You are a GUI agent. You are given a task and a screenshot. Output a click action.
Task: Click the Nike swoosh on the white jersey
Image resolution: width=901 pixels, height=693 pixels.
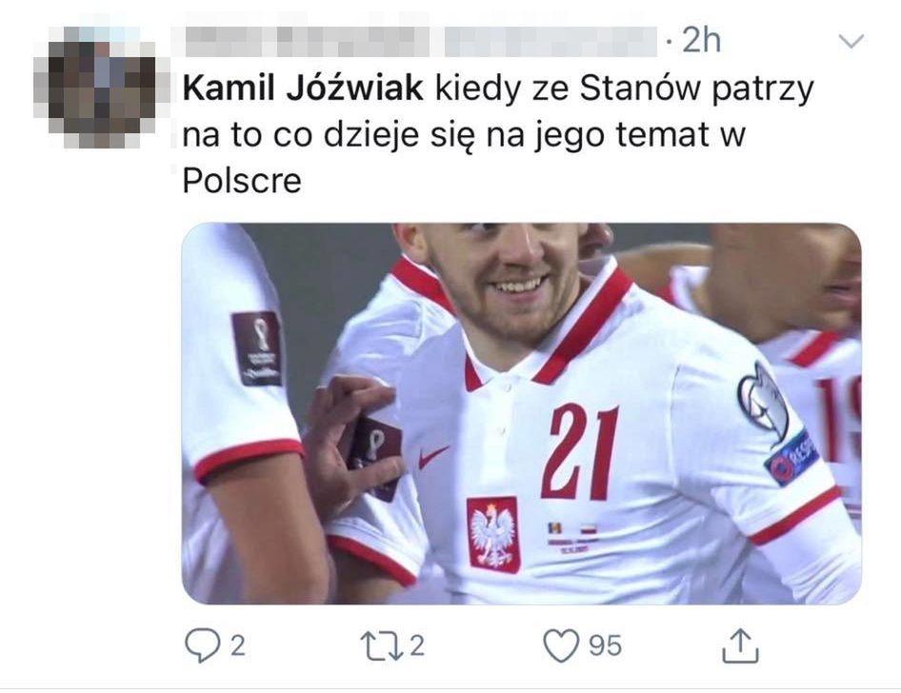[434, 457]
